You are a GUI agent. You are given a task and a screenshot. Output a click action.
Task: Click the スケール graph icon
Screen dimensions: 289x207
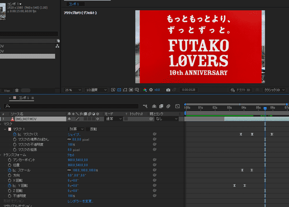(14, 170)
